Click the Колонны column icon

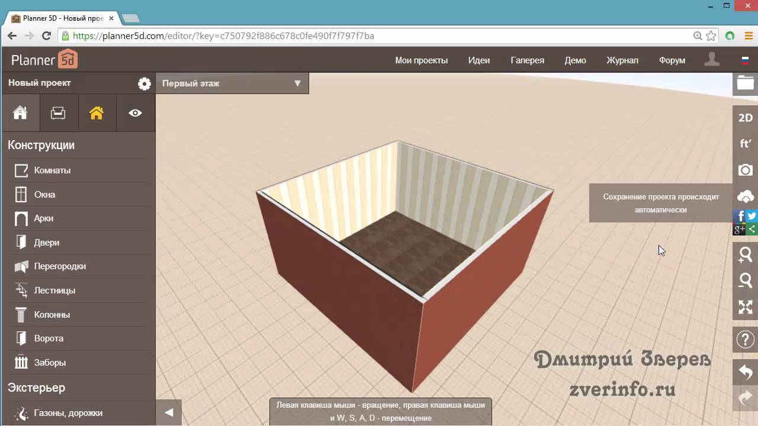(x=21, y=315)
